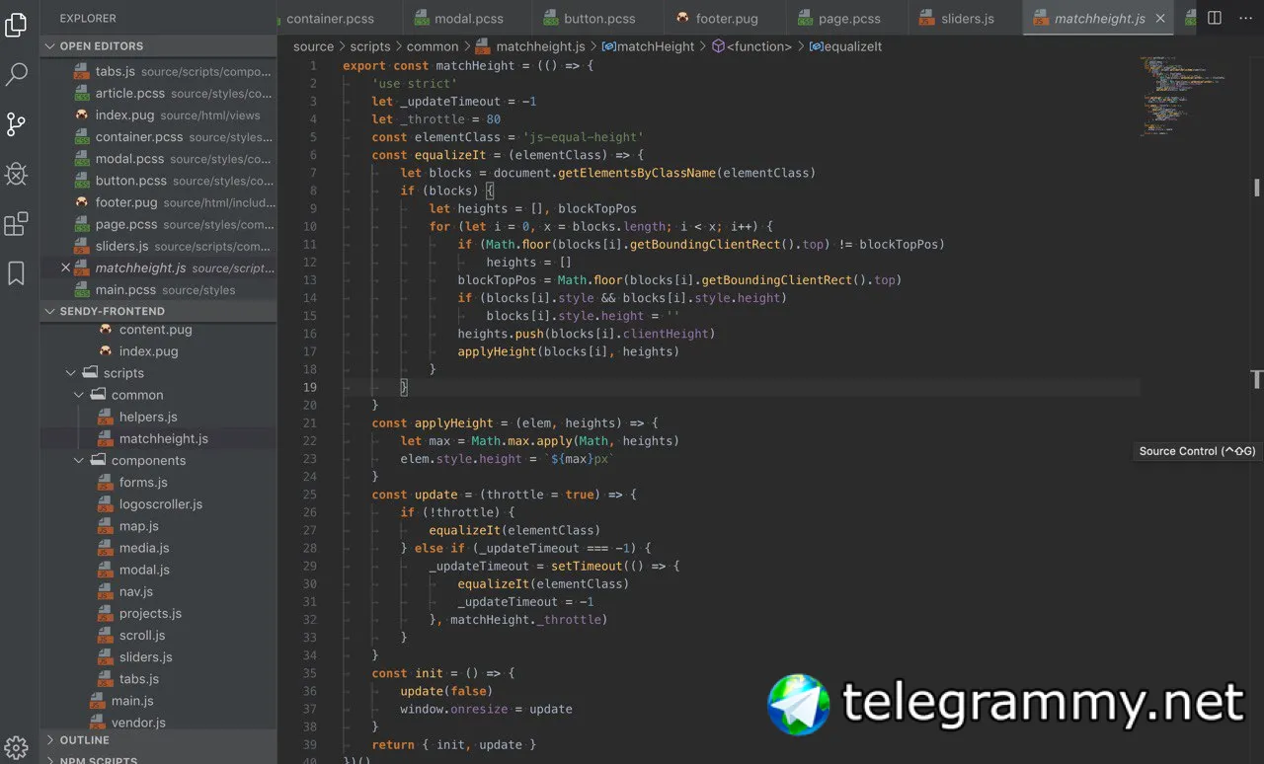
Task: Collapse the components folder in the tree
Action: [x=80, y=460]
